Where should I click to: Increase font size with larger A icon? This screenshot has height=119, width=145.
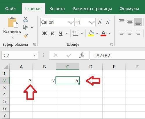(100, 22)
